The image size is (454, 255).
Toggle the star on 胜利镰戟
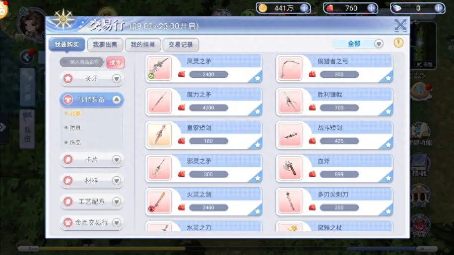(389, 111)
